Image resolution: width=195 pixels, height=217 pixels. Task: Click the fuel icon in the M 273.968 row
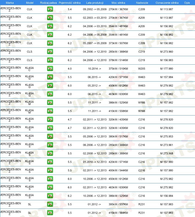[x=50, y=153]
